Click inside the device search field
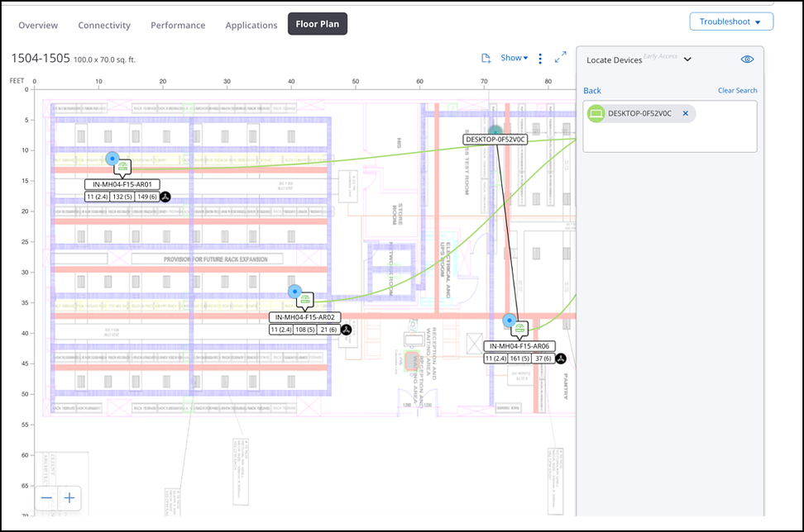This screenshot has height=532, width=804. point(670,126)
